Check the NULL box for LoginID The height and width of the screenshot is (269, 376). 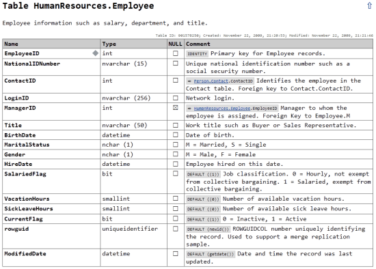click(x=176, y=98)
